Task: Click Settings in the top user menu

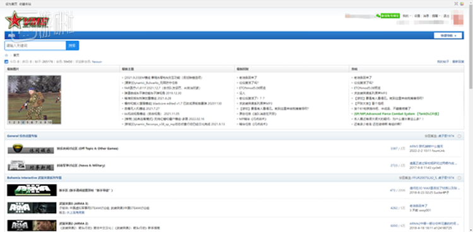Action: click(x=417, y=16)
